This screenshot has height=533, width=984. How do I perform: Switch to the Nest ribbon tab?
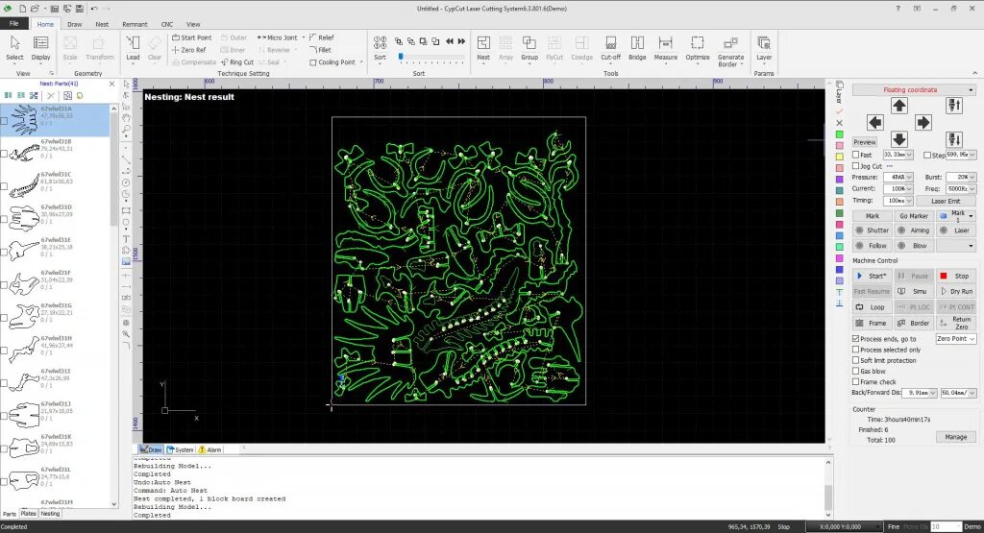(x=102, y=24)
